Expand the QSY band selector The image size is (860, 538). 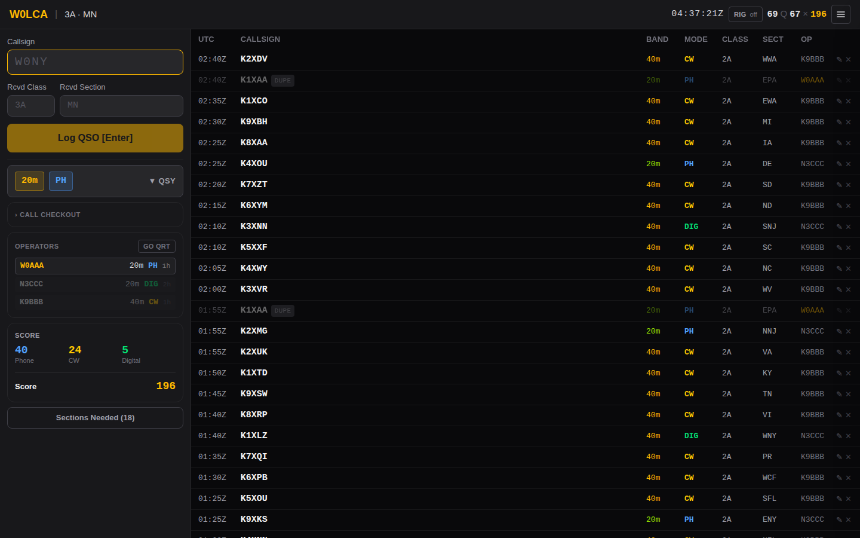[x=162, y=181]
